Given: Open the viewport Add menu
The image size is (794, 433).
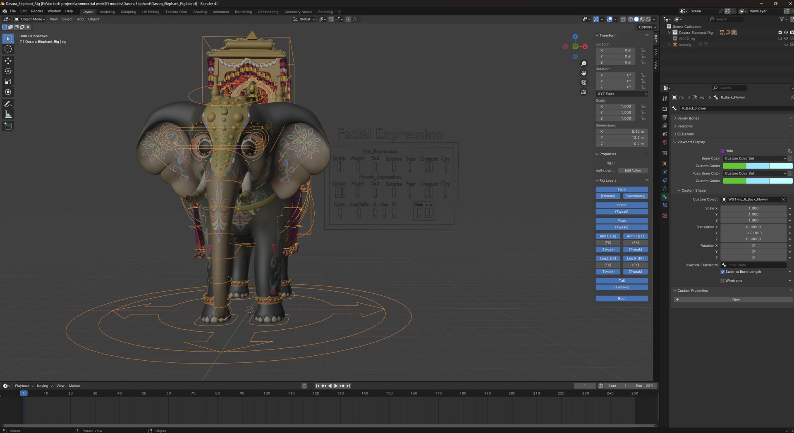Looking at the screenshot, I should click(80, 19).
